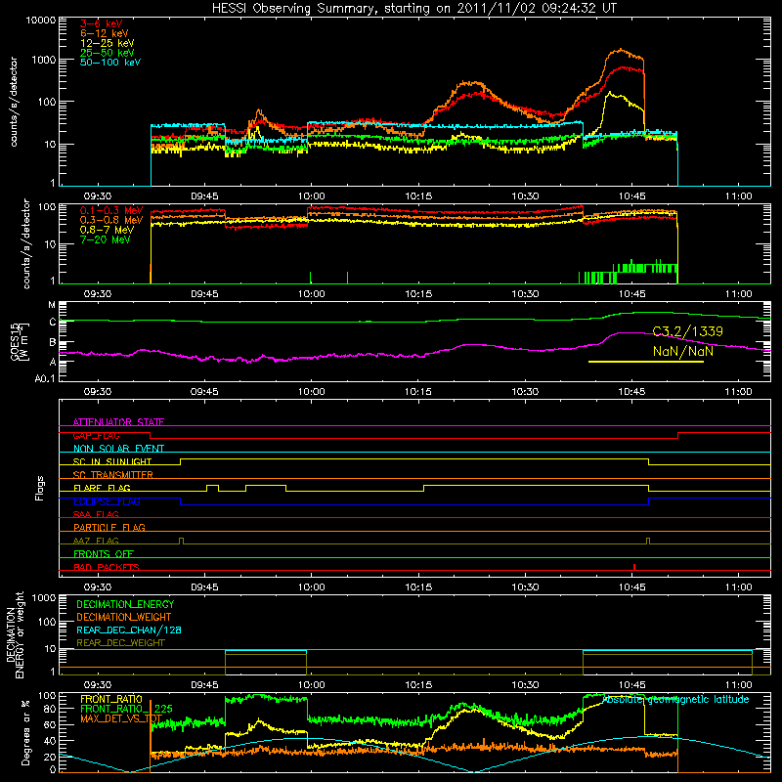Select the SC_IN_SUNLIGHT flag label
The width and height of the screenshot is (782, 782).
(112, 461)
